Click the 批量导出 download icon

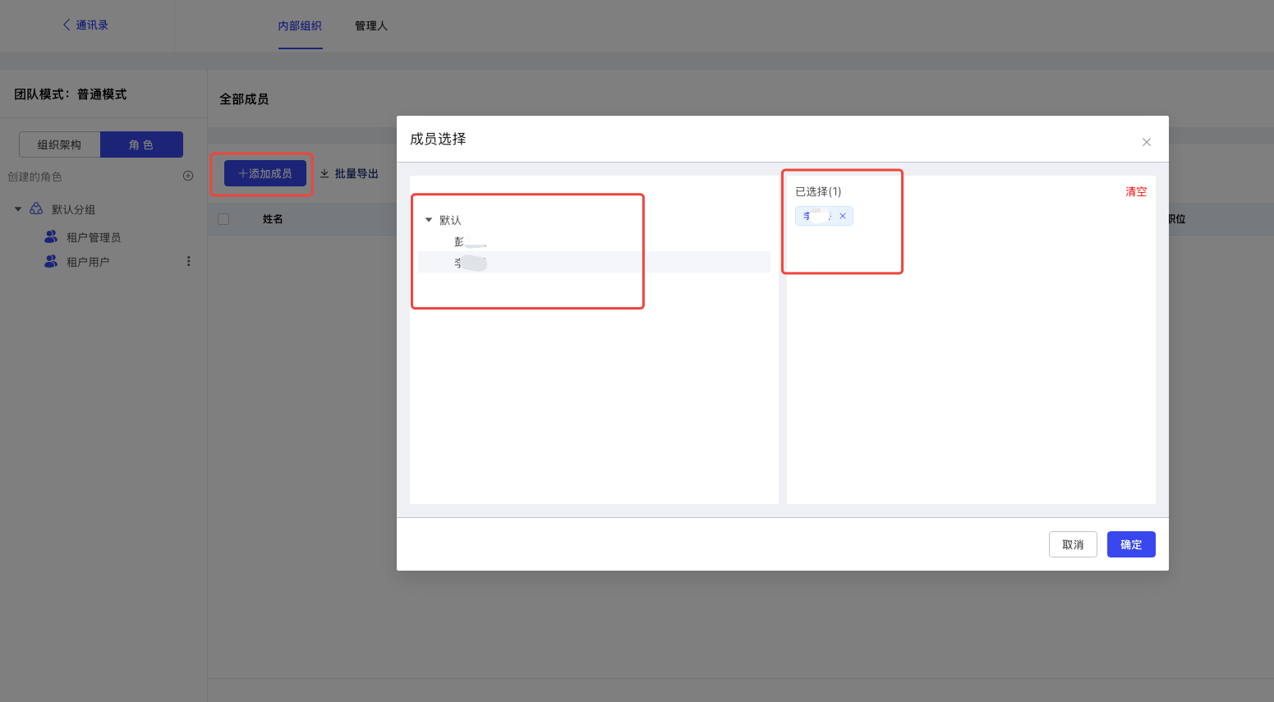coord(324,174)
